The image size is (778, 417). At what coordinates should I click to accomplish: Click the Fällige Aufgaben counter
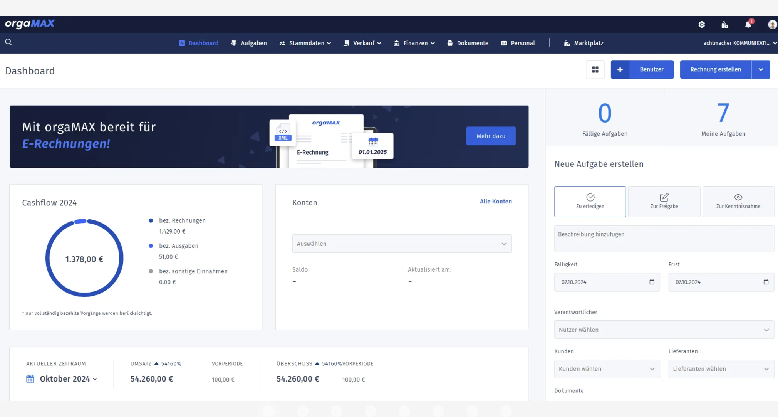(605, 118)
